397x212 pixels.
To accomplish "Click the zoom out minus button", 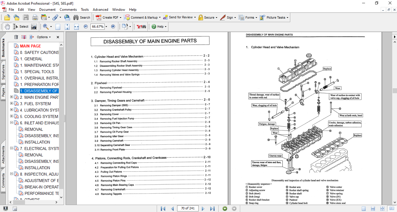I will point(86,27).
